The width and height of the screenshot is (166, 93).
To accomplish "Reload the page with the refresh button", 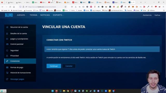I will tap(10, 7).
